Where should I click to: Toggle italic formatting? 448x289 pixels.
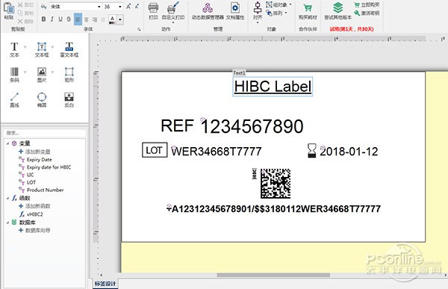(x=52, y=19)
